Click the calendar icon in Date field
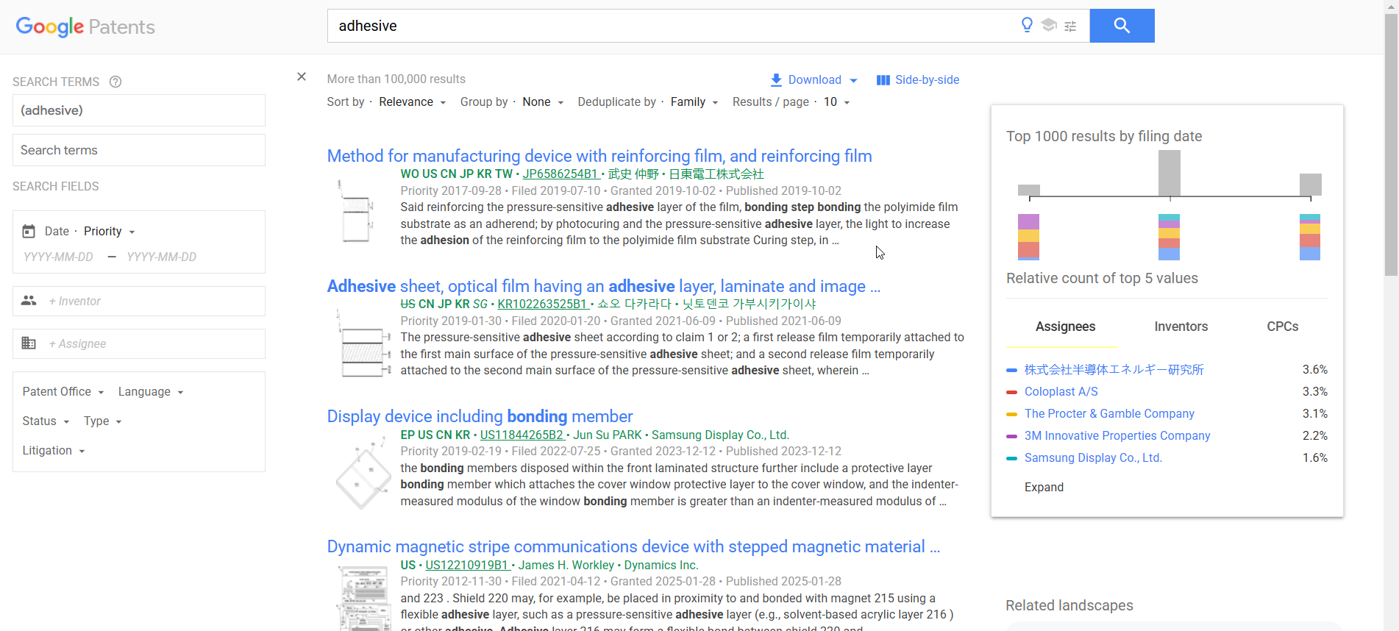Screen dimensions: 1399x631 click(29, 231)
